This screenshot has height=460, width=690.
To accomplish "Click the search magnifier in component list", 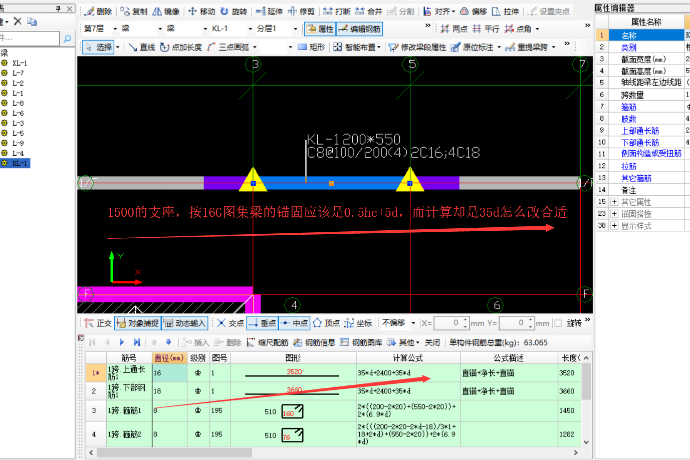I will point(67,38).
